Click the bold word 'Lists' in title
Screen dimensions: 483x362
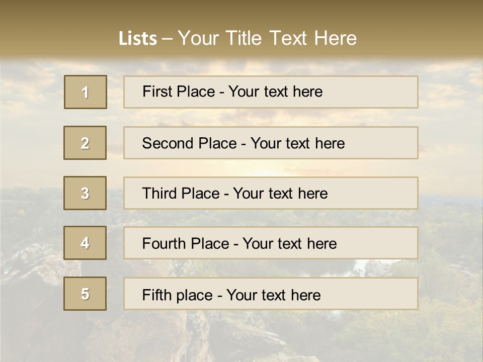click(x=138, y=39)
